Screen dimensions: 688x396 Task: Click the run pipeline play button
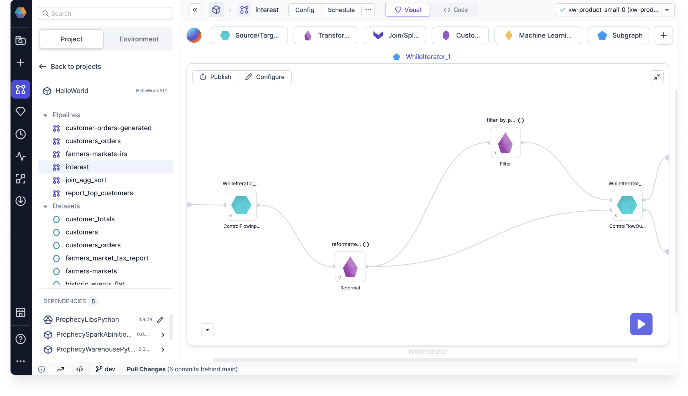[x=641, y=324]
